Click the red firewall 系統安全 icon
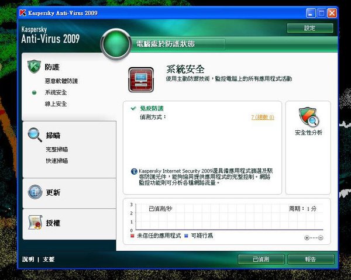351x280 pixels. tap(141, 79)
